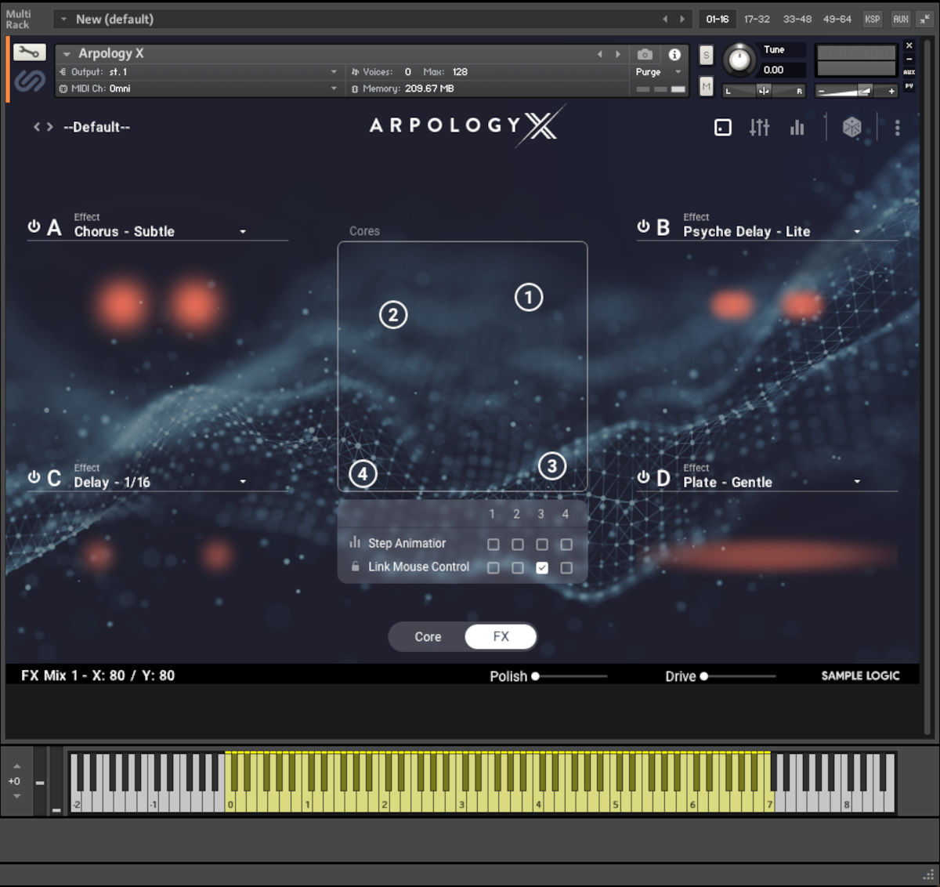Go to next instrument using header right arrow

tap(618, 54)
